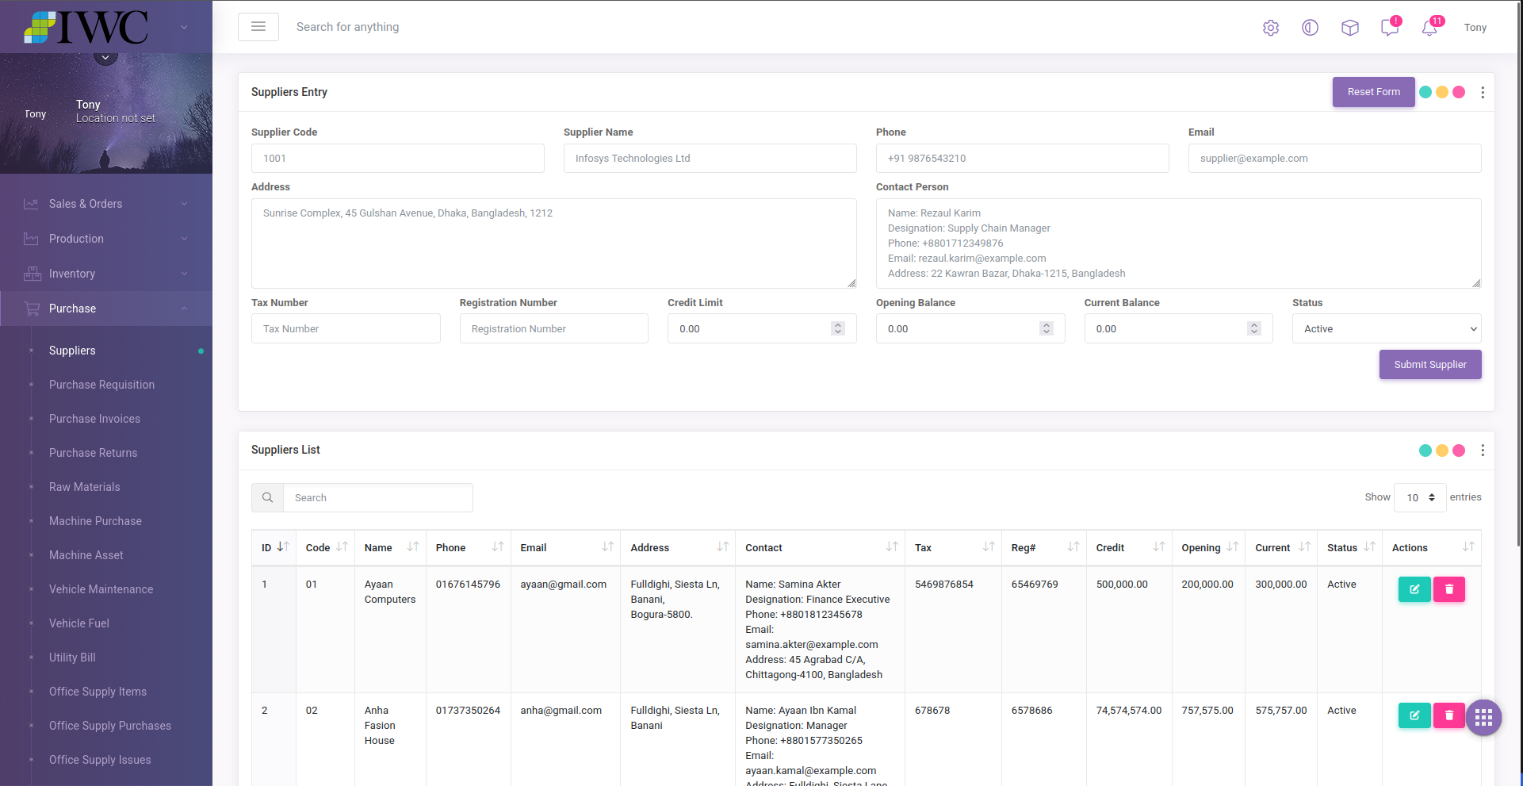Open the settings gear icon in header
Image resolution: width=1523 pixels, height=786 pixels.
point(1271,28)
